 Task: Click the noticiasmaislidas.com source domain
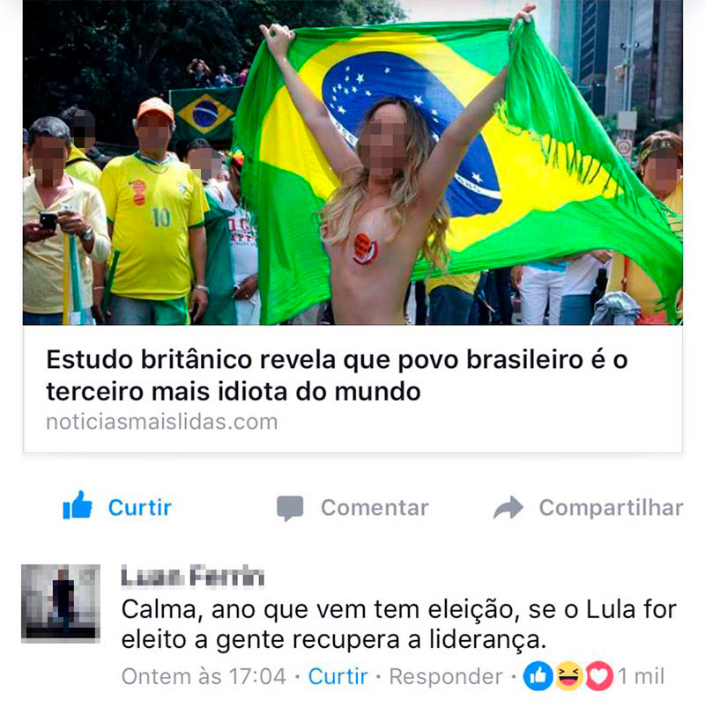(x=162, y=422)
